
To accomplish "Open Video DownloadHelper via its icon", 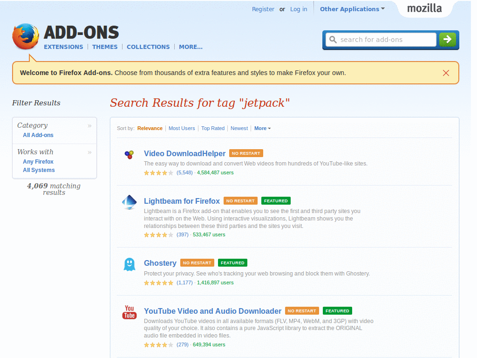I will [x=129, y=154].
